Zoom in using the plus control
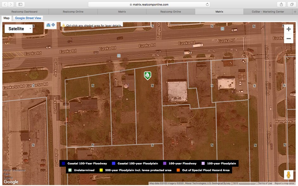Viewport: 298px width, 186px height. (288, 29)
